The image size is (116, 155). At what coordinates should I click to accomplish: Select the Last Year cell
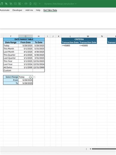[x=11, y=64]
